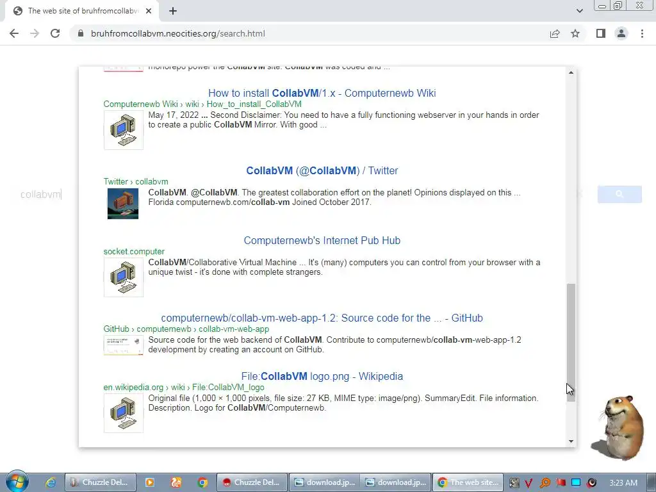Click the red V tray icon
The width and height of the screenshot is (656, 492).
(x=529, y=483)
